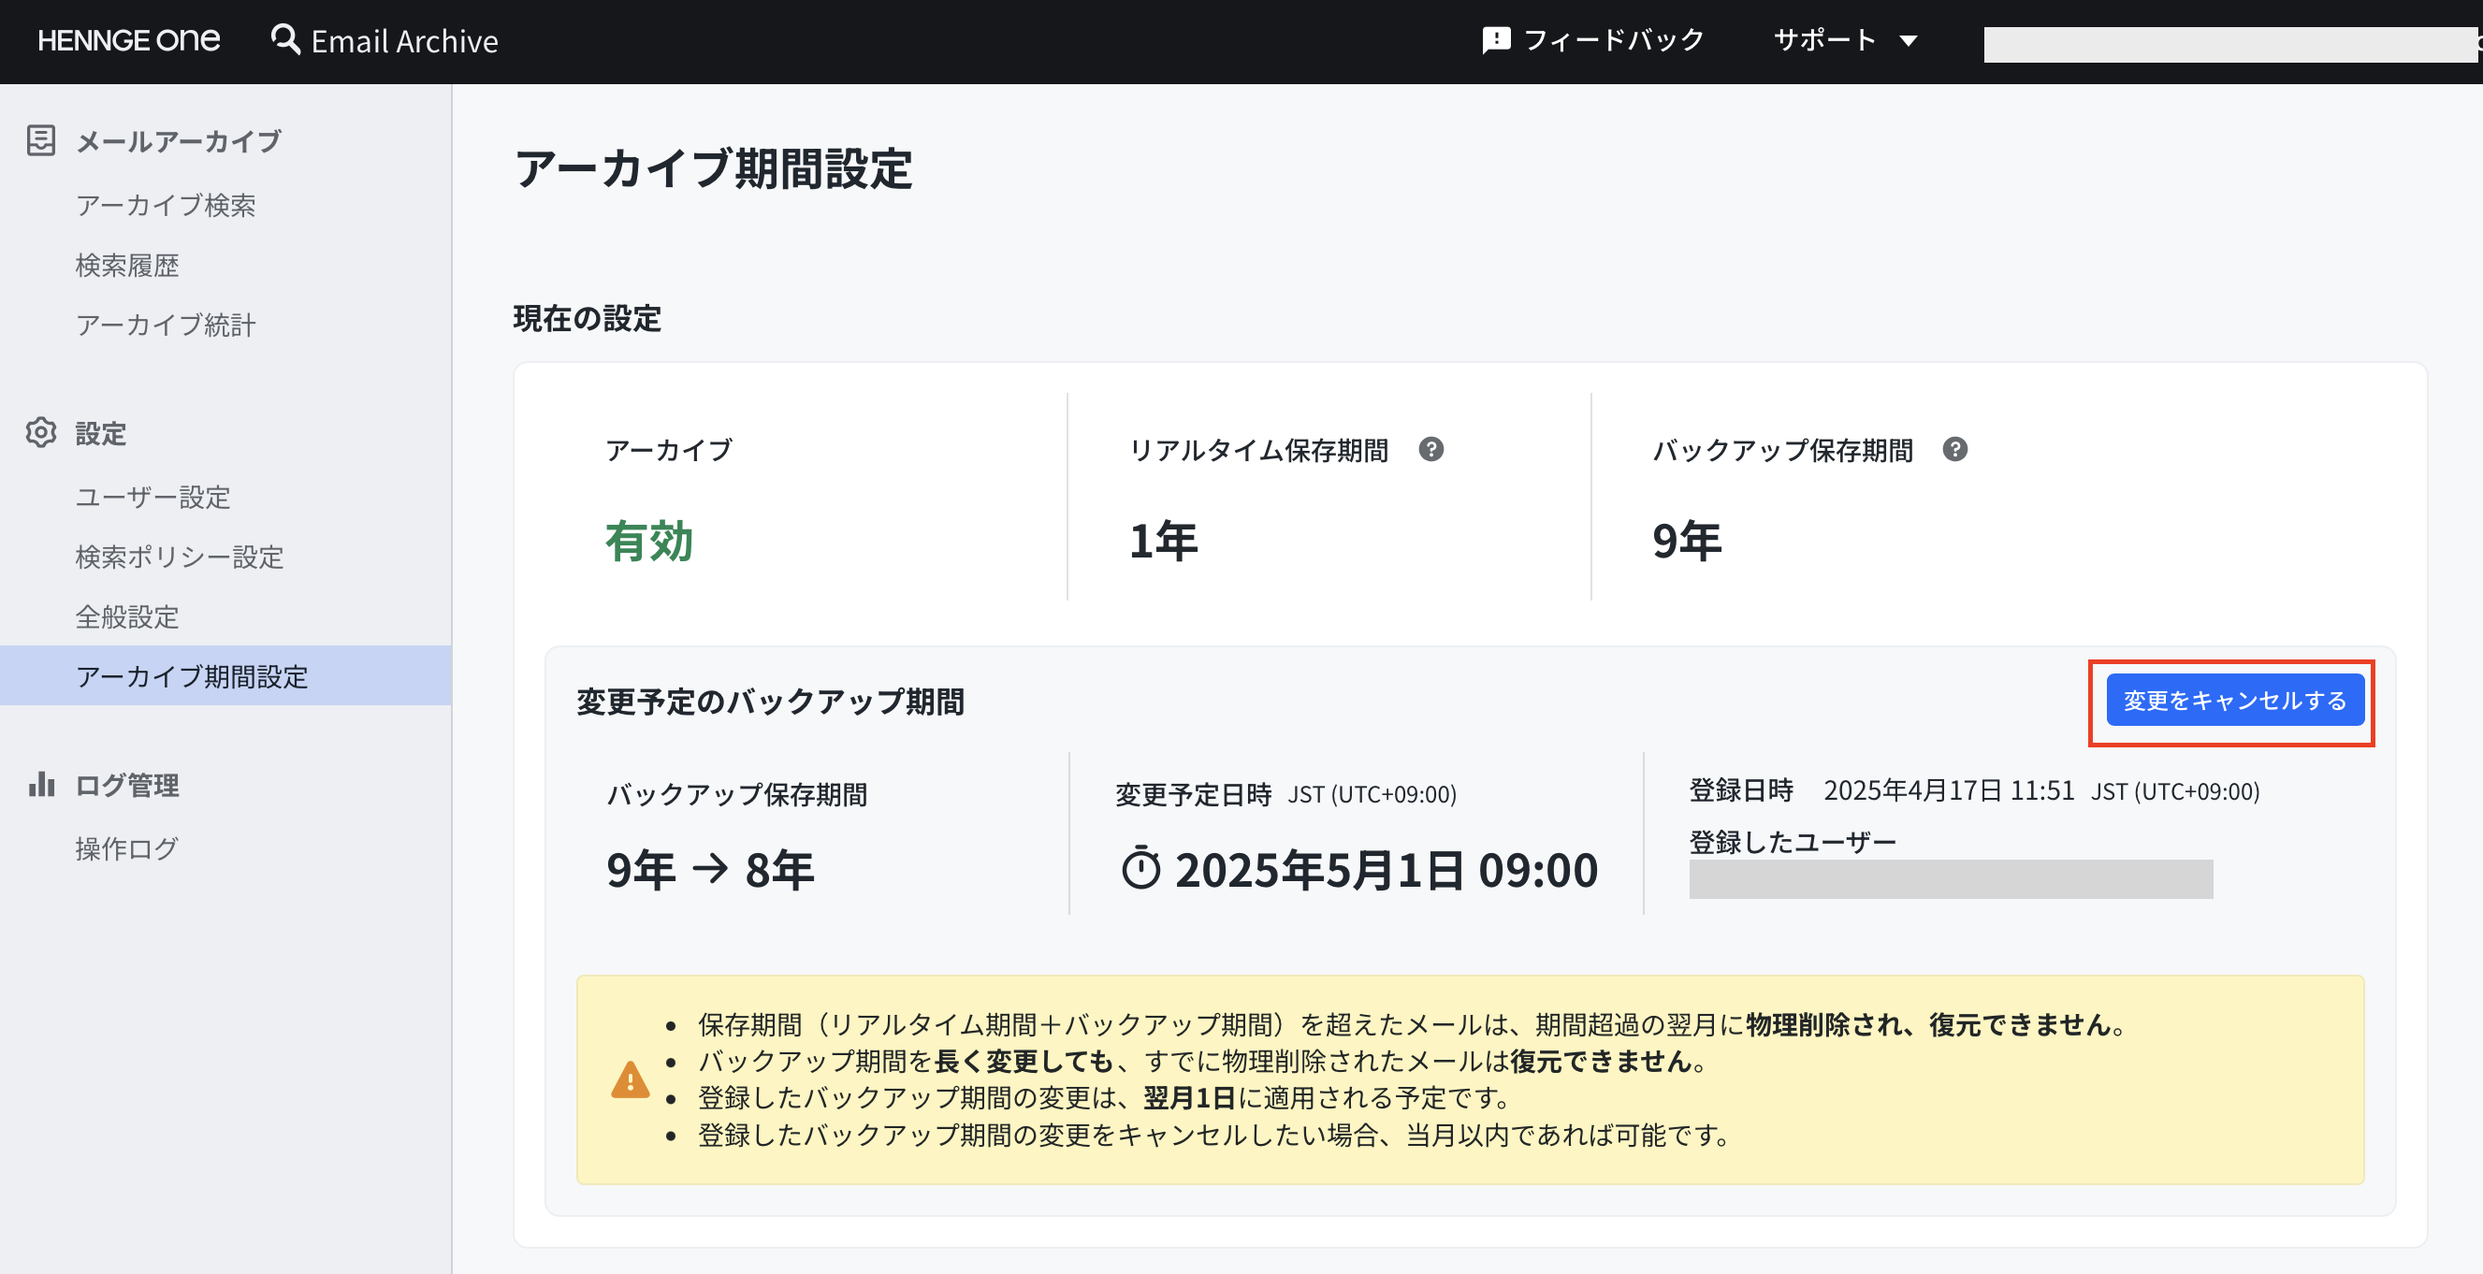Image resolution: width=2483 pixels, height=1274 pixels.
Task: Click the arrow between 9年 and 8年
Action: point(710,868)
